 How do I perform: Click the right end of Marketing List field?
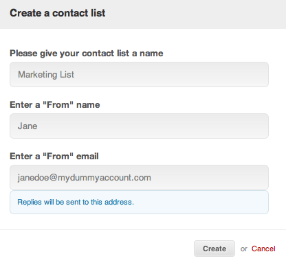tap(256, 74)
